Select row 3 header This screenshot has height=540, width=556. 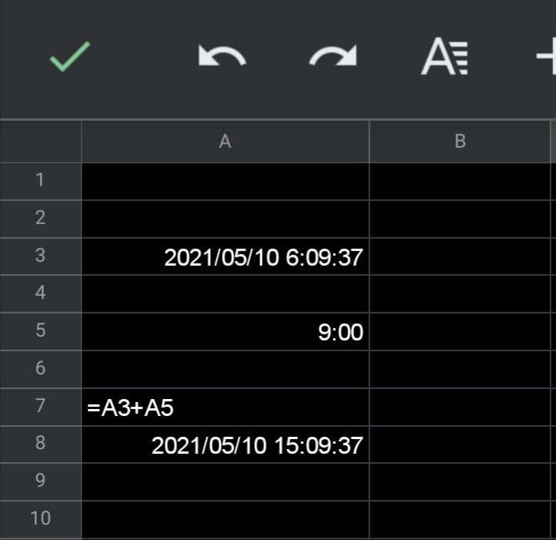41,257
